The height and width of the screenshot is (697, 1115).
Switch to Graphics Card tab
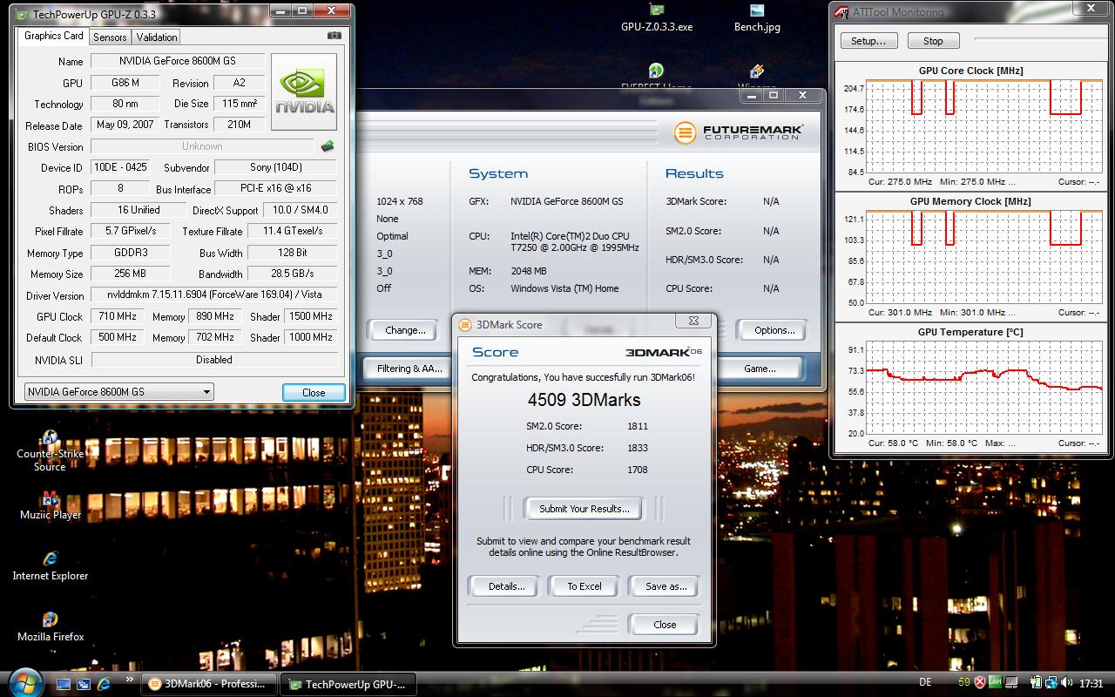(54, 36)
